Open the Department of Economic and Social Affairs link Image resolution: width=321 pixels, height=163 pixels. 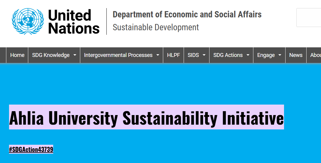pos(187,14)
